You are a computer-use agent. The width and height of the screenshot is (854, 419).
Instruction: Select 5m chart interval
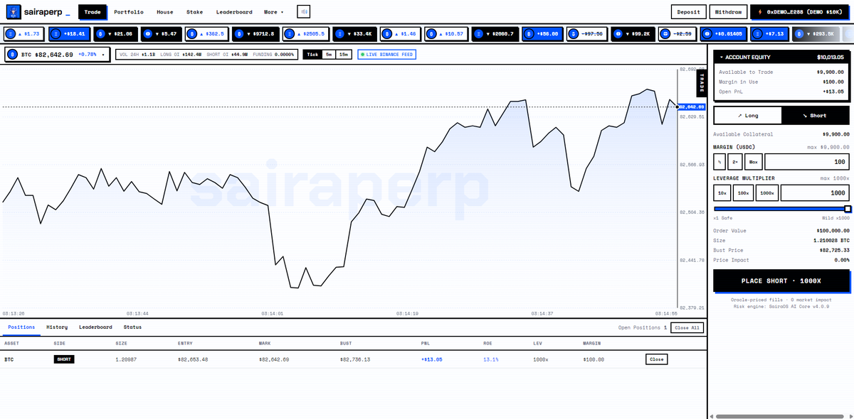coord(328,54)
